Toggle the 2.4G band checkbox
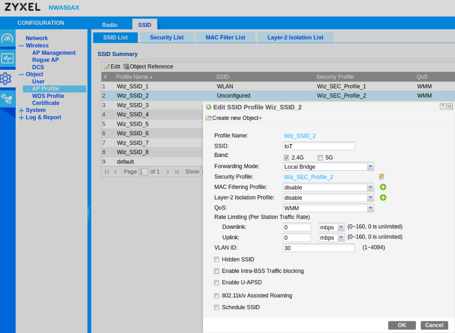This screenshot has width=455, height=333. pyautogui.click(x=286, y=158)
